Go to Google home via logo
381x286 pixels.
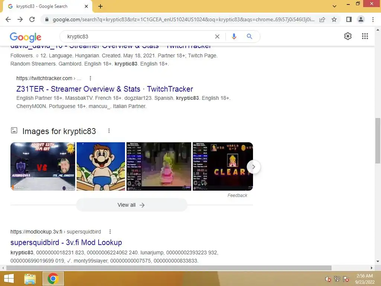pos(26,37)
